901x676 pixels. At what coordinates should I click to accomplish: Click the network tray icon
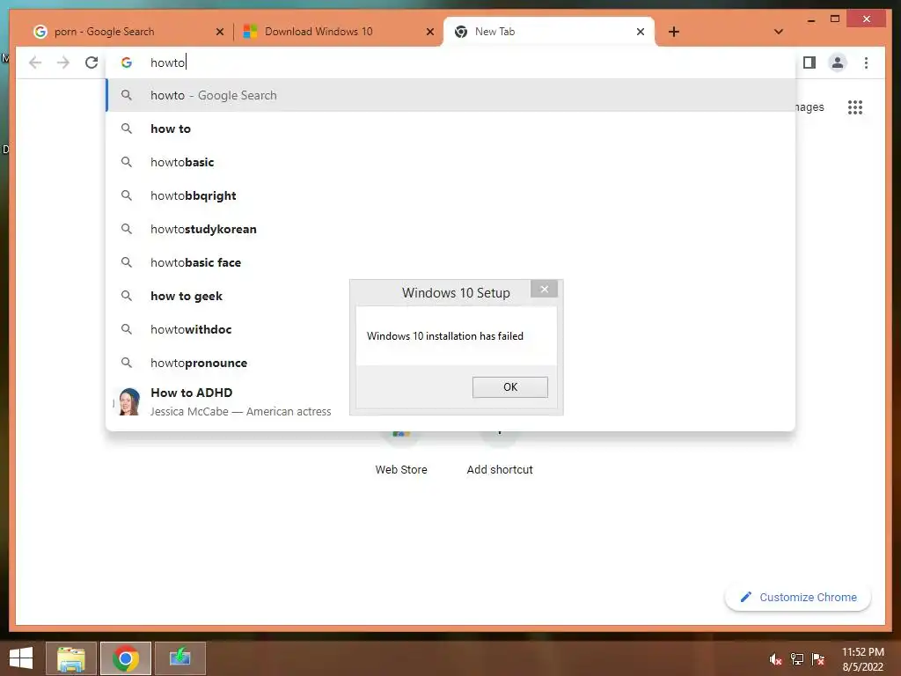(797, 659)
